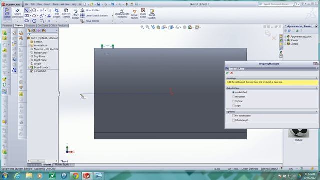The height and width of the screenshot is (180, 320).
Task: Click the Exit Sketch button
Action: pyautogui.click(x=7, y=13)
